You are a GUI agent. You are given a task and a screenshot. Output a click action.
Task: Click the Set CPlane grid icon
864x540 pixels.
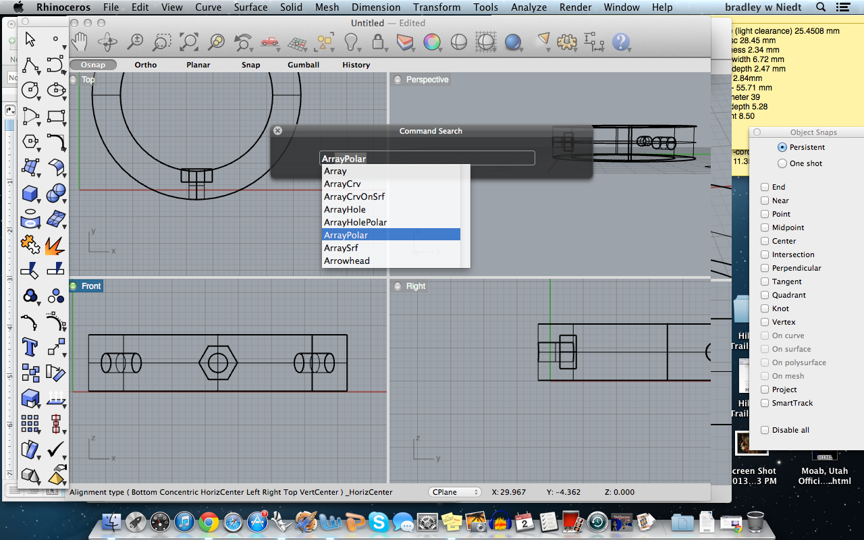[x=297, y=43]
